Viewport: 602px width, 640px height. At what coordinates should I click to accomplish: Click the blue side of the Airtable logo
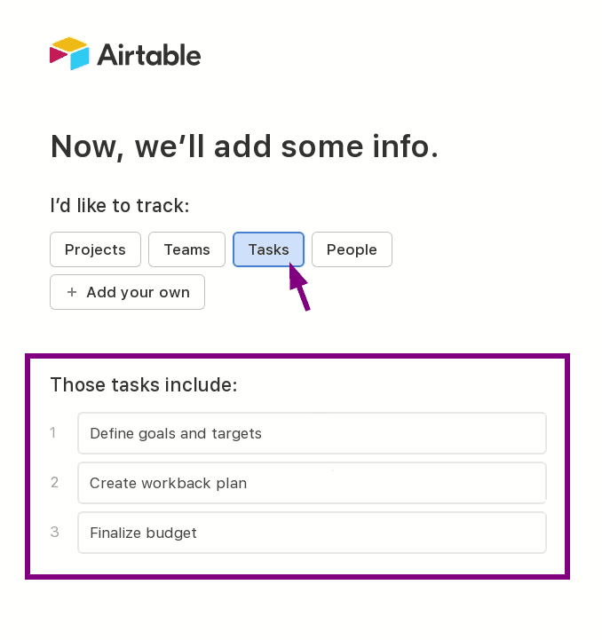[x=81, y=59]
